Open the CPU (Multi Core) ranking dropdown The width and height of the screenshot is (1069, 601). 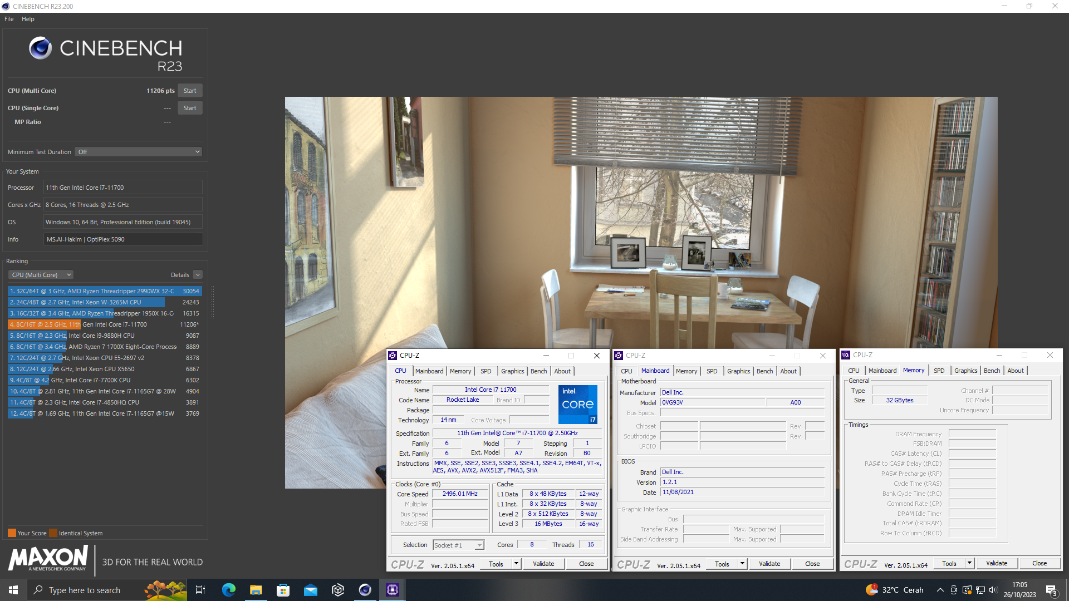coord(41,275)
